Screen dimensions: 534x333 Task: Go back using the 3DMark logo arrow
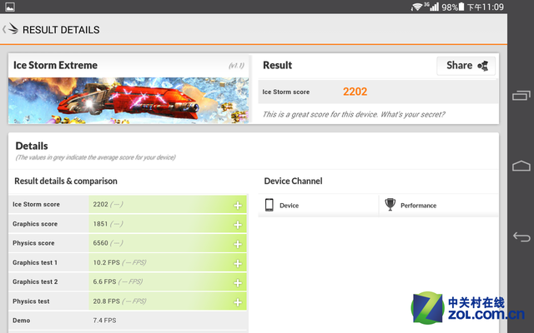point(10,29)
